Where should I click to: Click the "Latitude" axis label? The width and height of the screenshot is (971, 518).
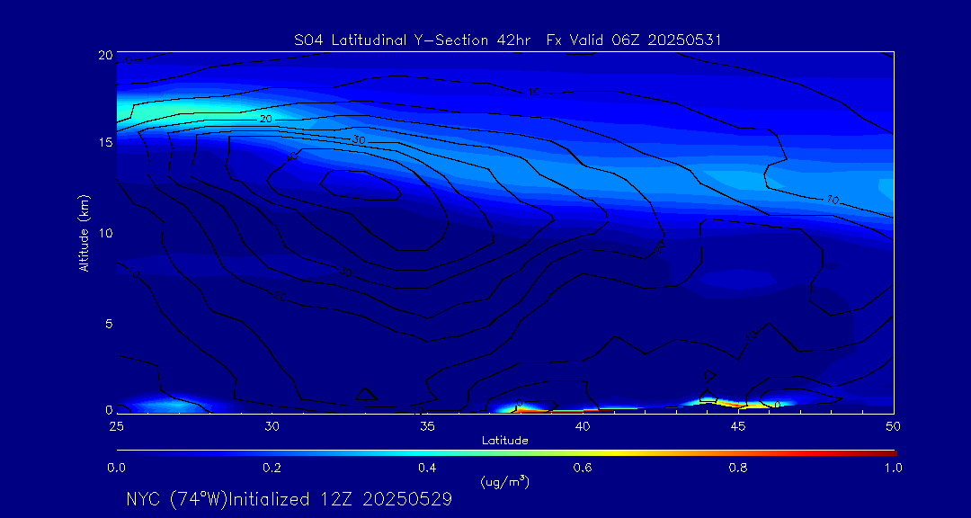[x=505, y=442]
